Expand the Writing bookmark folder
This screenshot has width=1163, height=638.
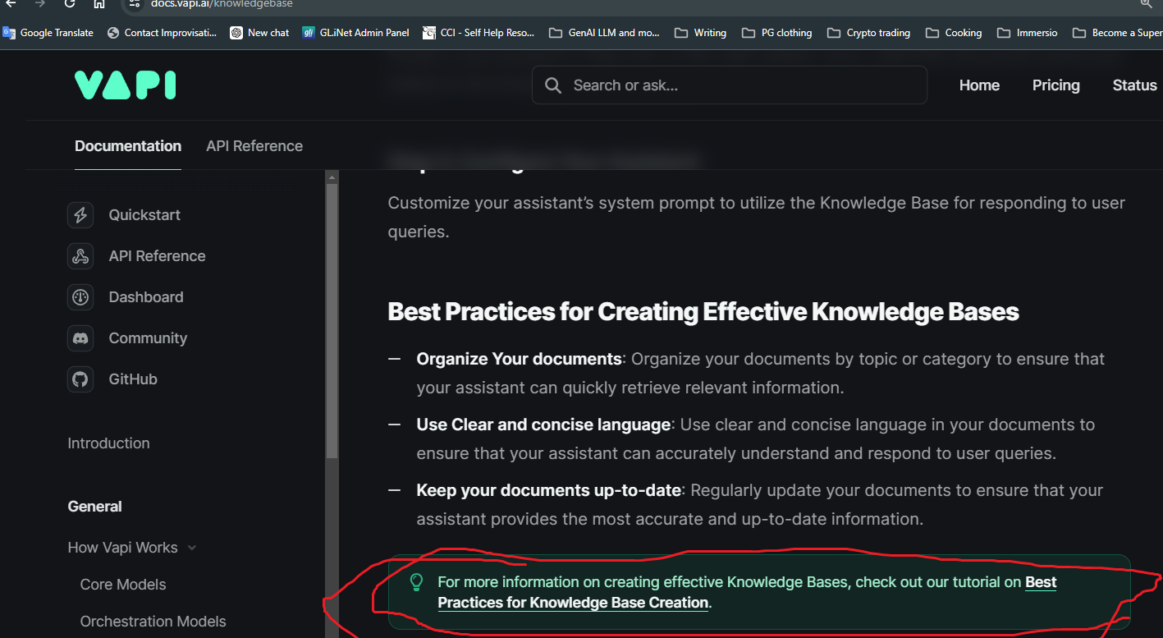click(x=700, y=33)
